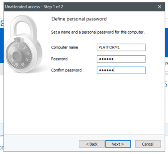Focus the Password input field
The width and height of the screenshot is (168, 154).
(121, 59)
